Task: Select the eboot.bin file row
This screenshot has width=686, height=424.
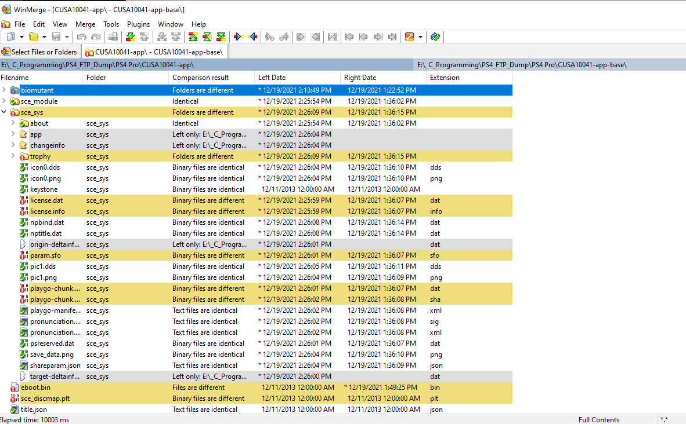Action: point(256,388)
